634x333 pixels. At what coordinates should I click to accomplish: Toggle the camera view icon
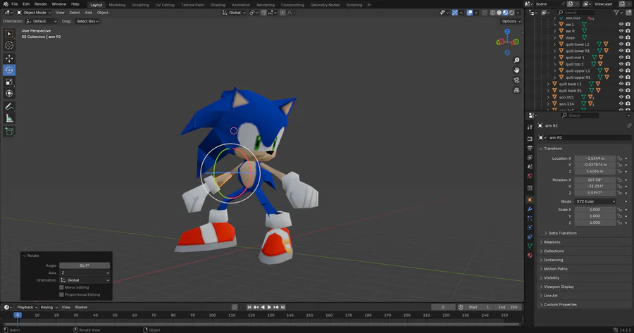point(516,80)
